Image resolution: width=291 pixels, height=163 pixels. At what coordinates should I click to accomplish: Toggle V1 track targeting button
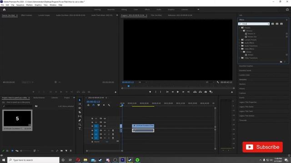96,126
